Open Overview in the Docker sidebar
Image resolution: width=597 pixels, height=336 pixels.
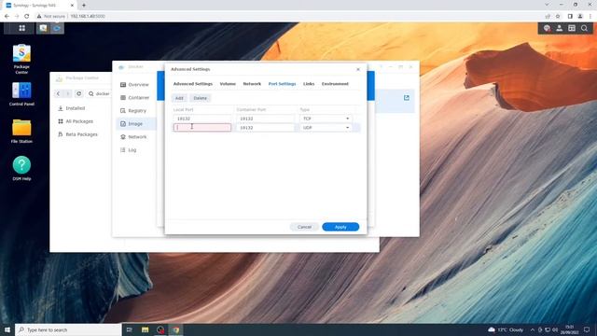coord(134,85)
